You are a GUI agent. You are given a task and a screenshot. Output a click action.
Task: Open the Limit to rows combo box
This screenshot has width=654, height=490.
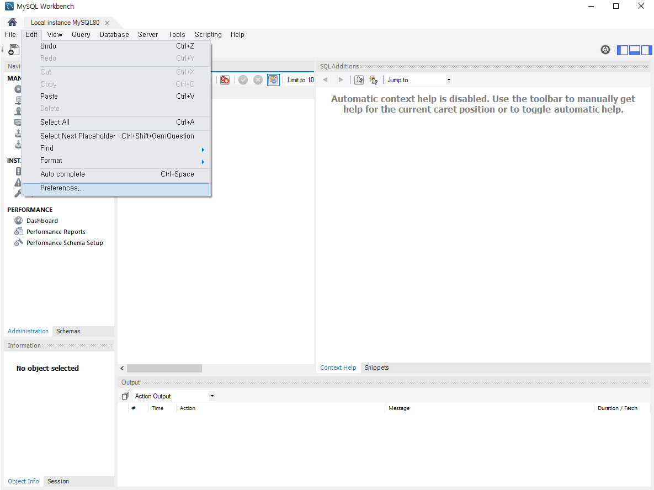(x=300, y=79)
